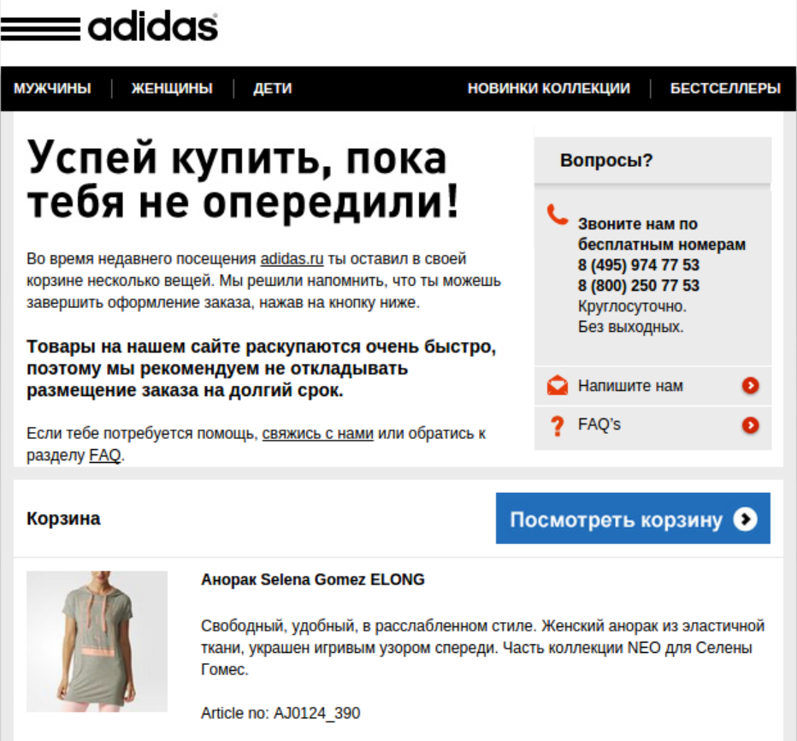Click the Звоните нам по бесплатным номерам text
The height and width of the screenshot is (741, 797).
pyautogui.click(x=662, y=234)
